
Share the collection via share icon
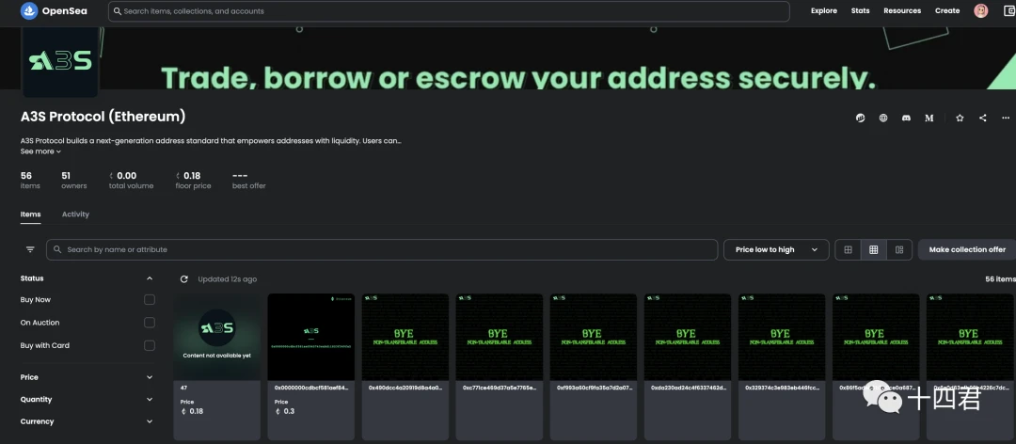(x=983, y=118)
